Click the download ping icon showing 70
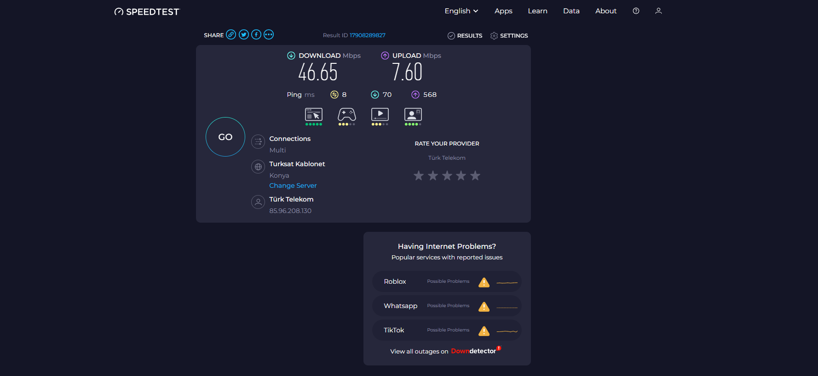Screen dimensions: 818x376 [x=375, y=95]
